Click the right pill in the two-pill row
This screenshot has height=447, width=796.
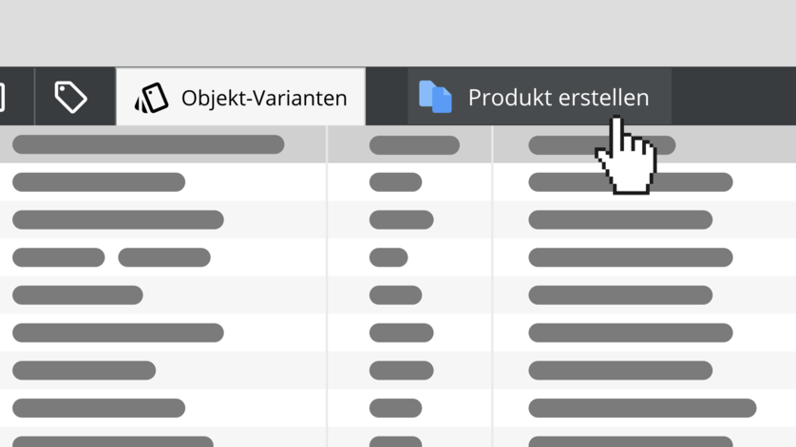[164, 257]
